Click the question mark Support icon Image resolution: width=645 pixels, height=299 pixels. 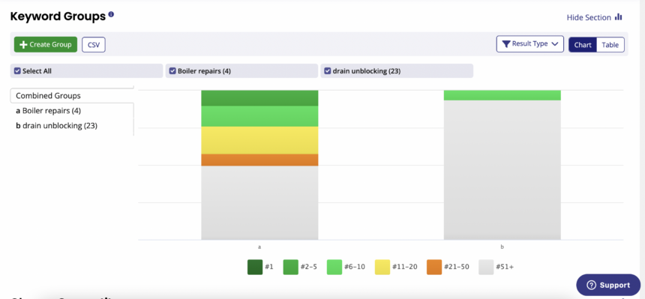pos(591,285)
